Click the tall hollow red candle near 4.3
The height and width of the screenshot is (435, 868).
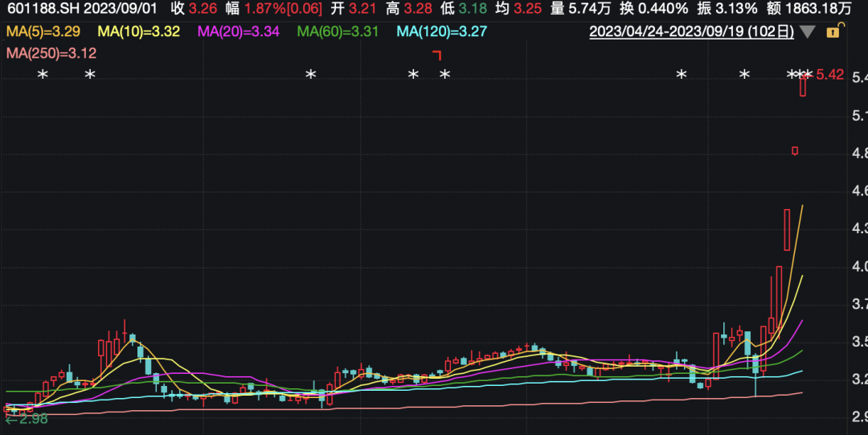tap(787, 230)
